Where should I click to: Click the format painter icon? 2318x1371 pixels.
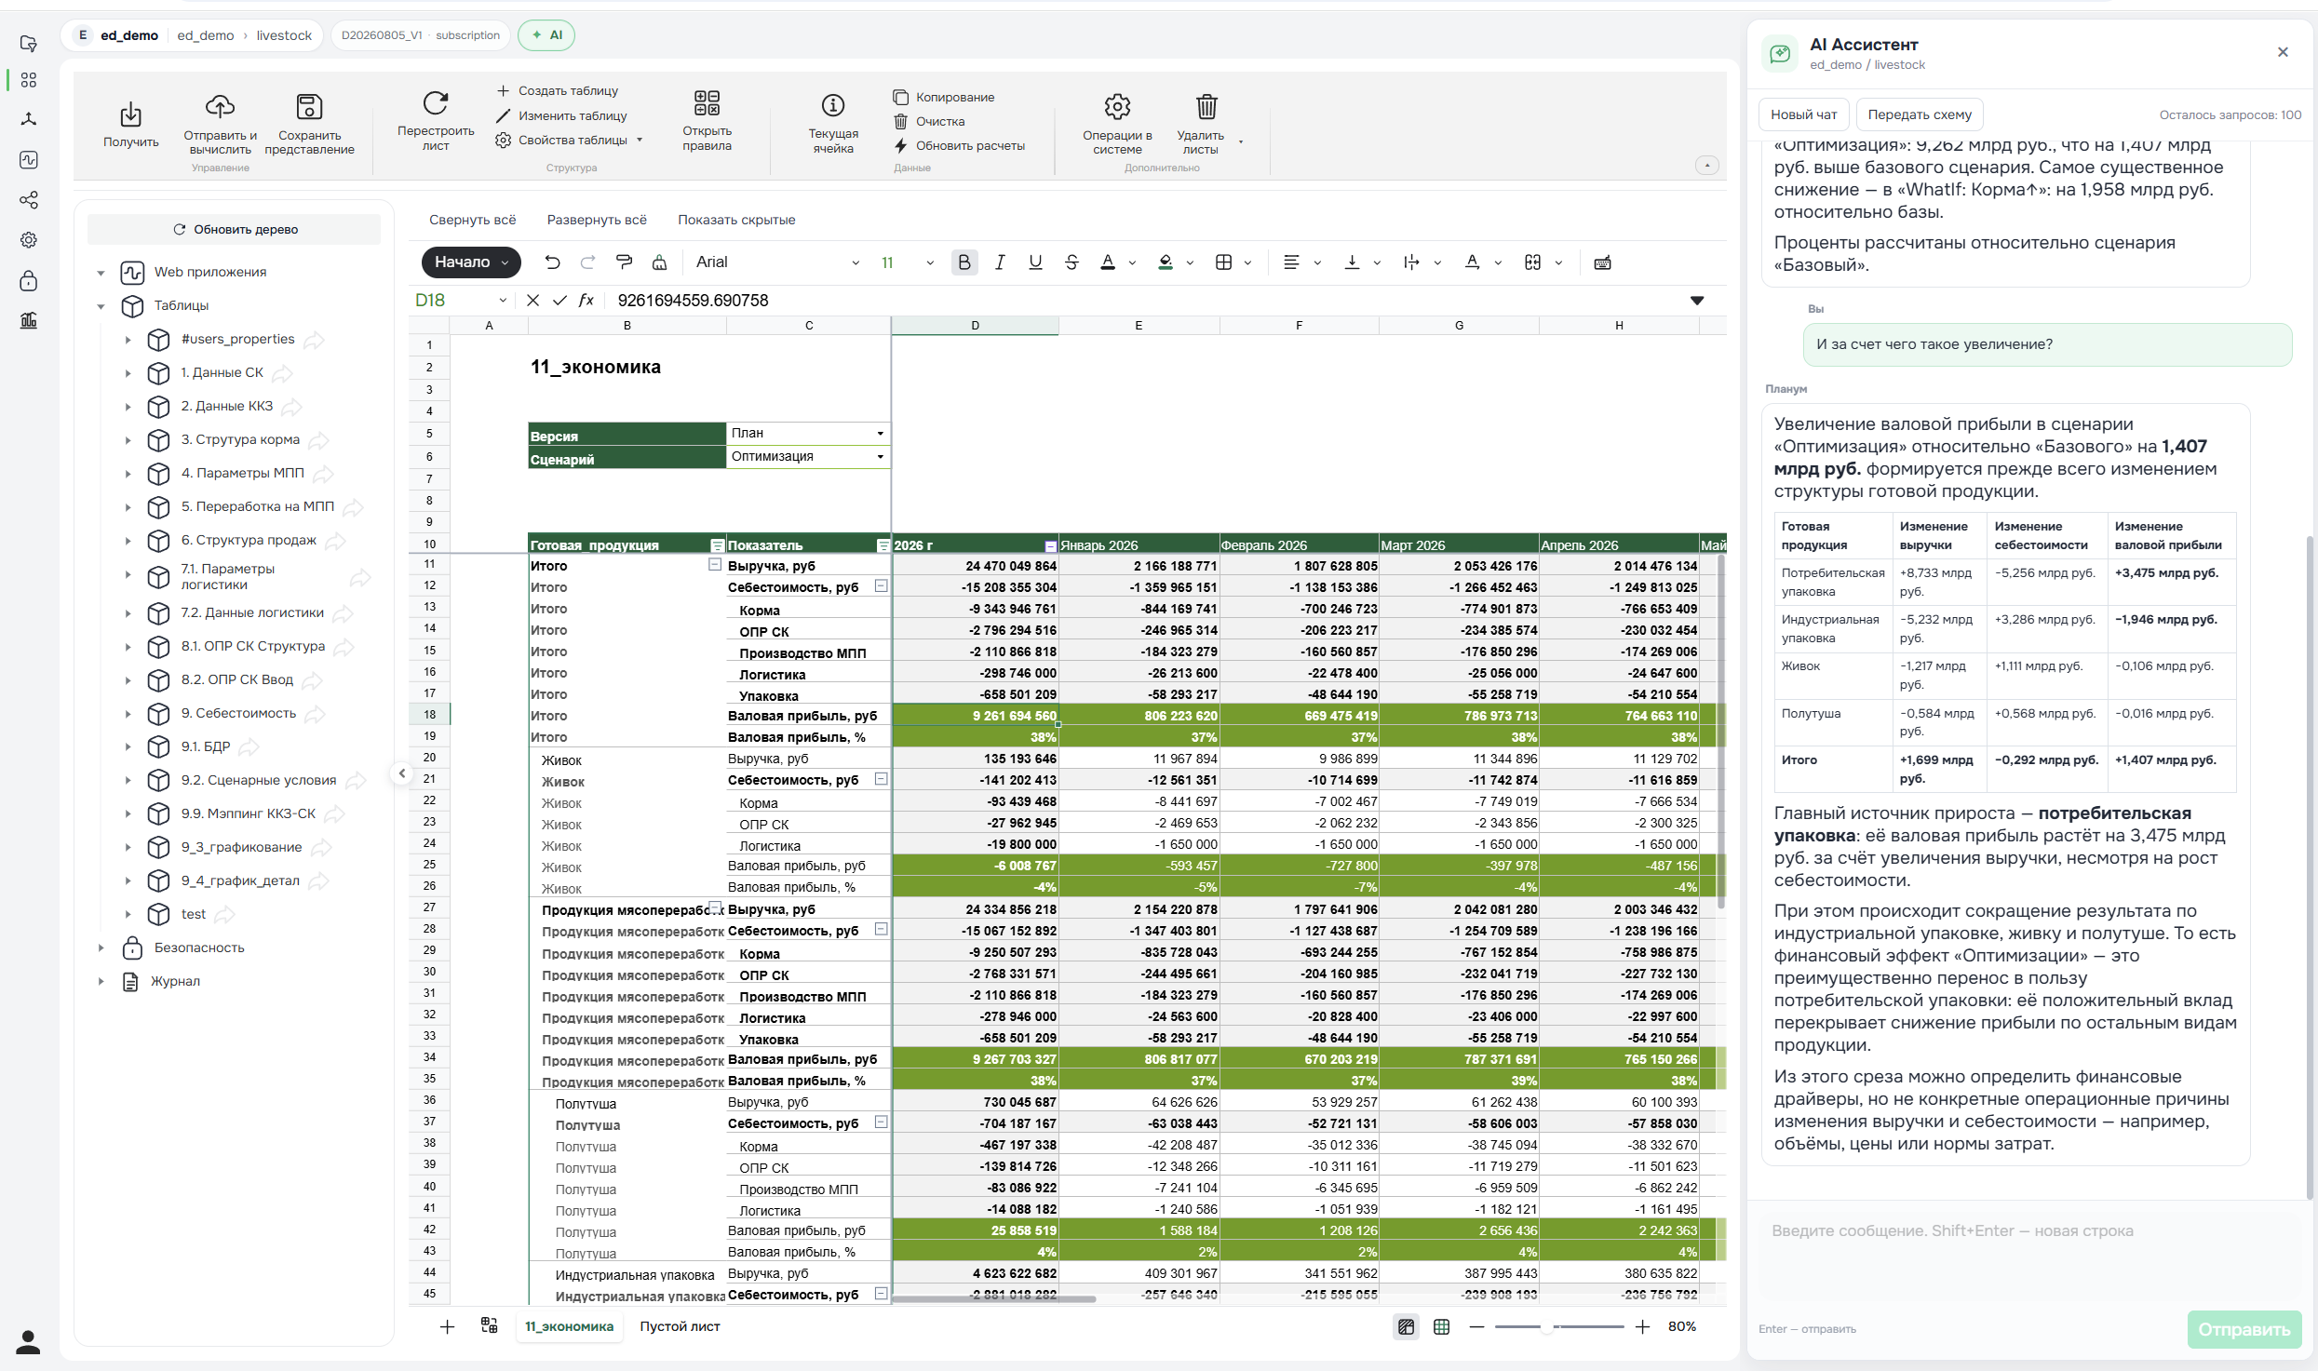(x=624, y=262)
